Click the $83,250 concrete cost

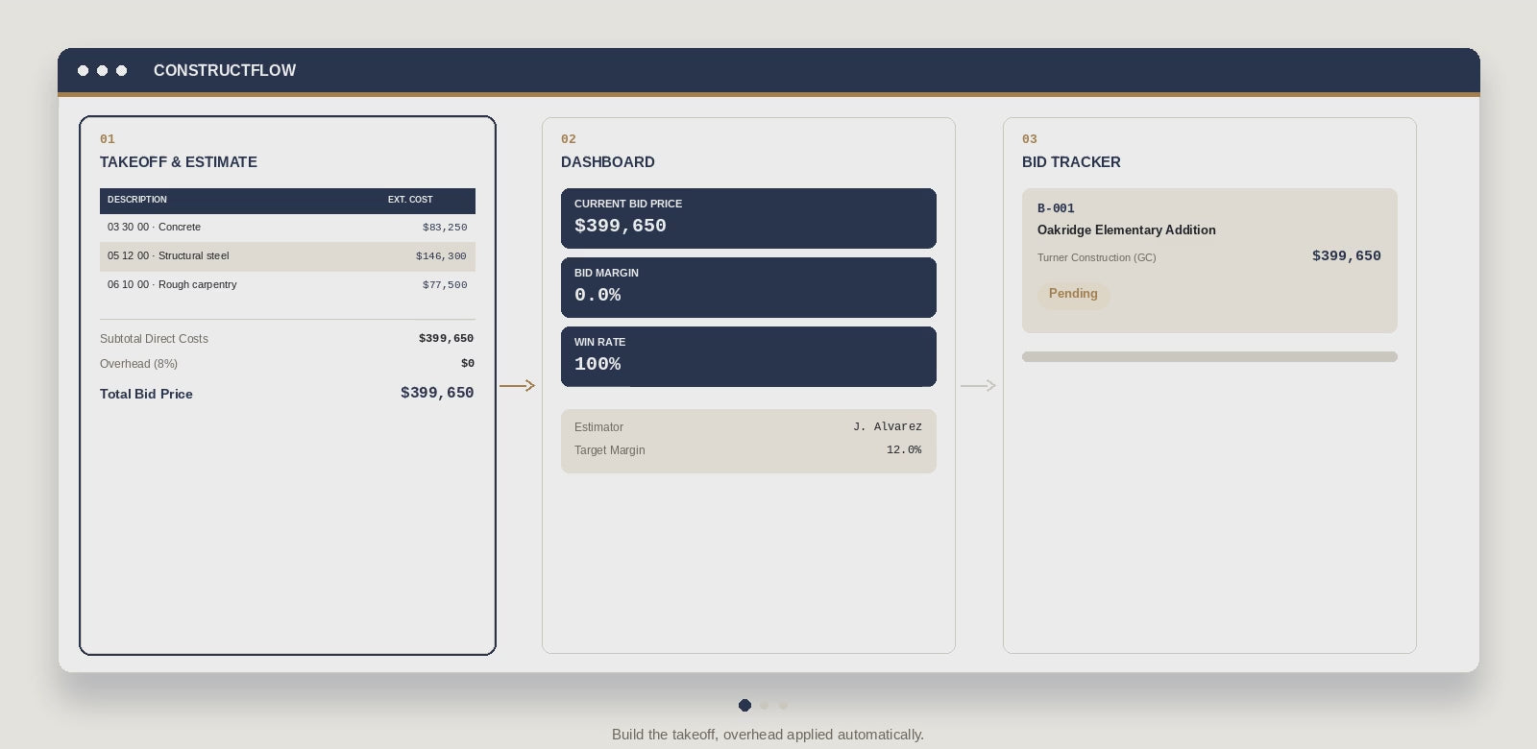pyautogui.click(x=445, y=228)
